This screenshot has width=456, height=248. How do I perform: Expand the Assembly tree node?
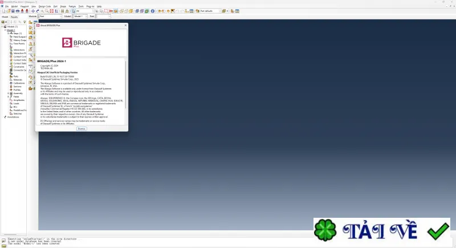pos(8,93)
